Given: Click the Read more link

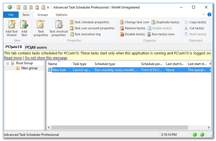Looking at the screenshot, I should tap(13, 58).
